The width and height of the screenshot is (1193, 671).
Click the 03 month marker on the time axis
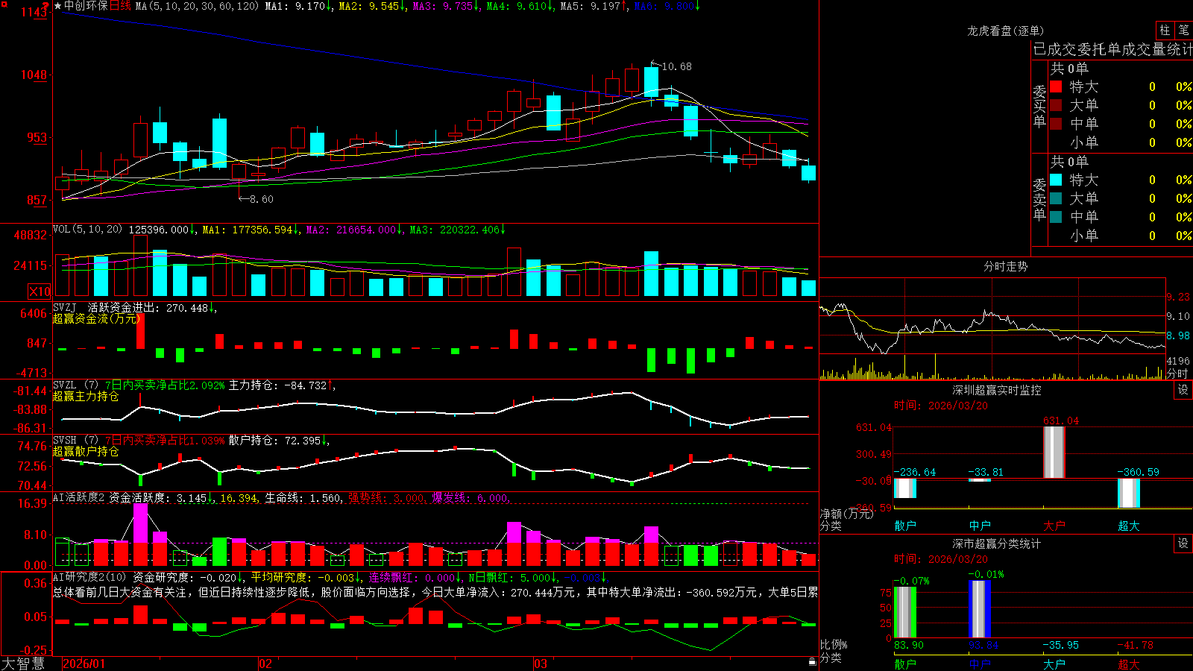tap(541, 664)
